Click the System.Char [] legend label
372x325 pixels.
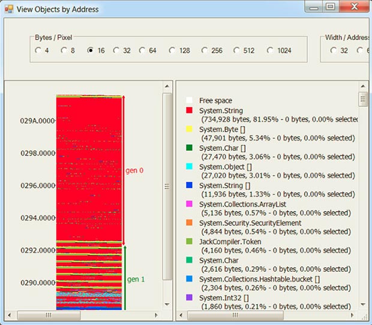click(222, 148)
